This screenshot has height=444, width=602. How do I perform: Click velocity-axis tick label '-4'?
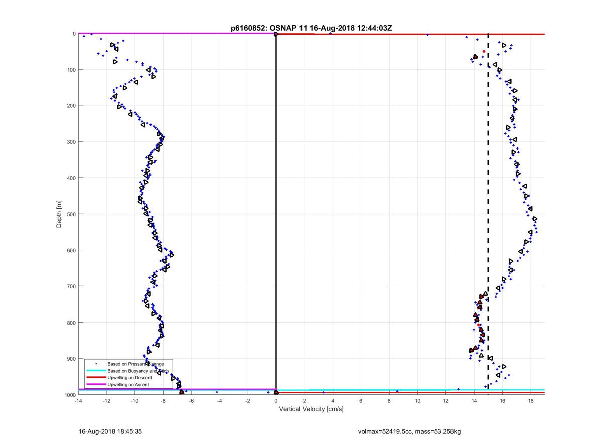[x=219, y=402]
